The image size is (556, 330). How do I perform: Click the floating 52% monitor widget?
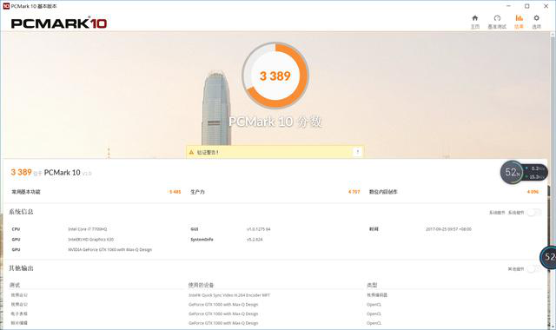pos(524,172)
